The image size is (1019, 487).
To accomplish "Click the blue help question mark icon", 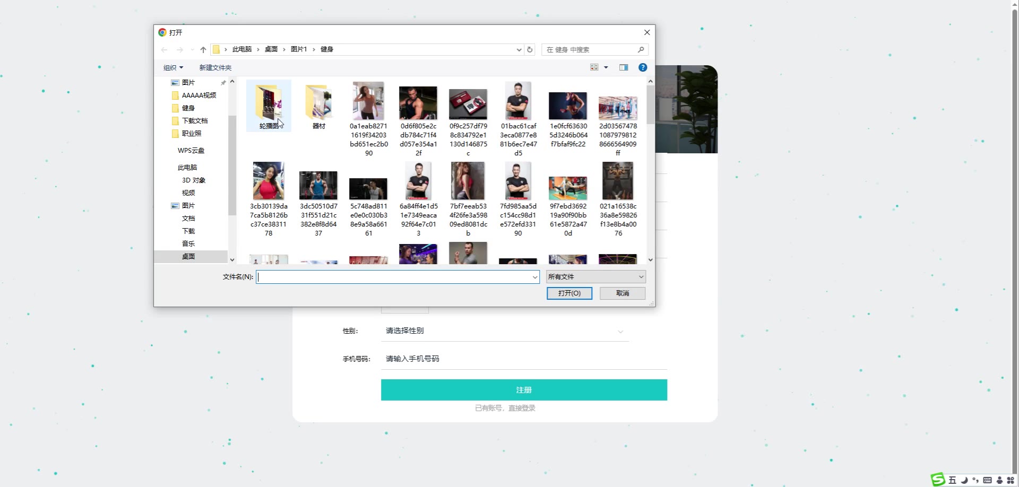I will 643,67.
